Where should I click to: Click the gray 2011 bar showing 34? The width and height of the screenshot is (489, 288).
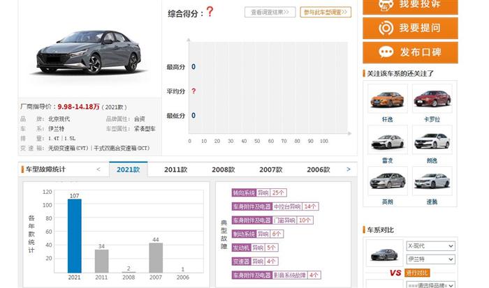102,262
